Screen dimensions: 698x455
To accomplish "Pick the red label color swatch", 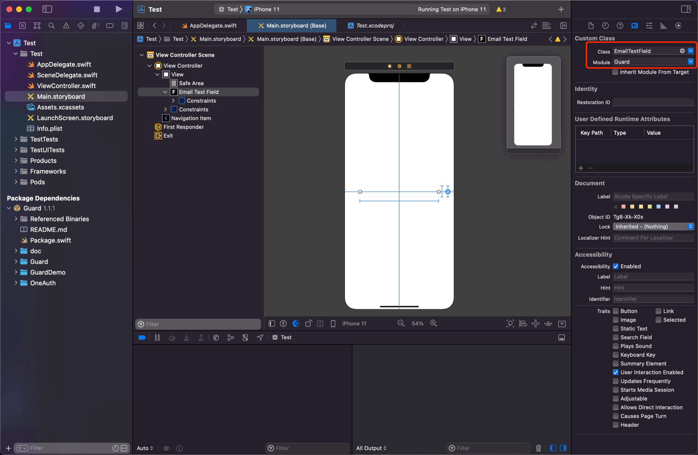I will click(x=623, y=207).
